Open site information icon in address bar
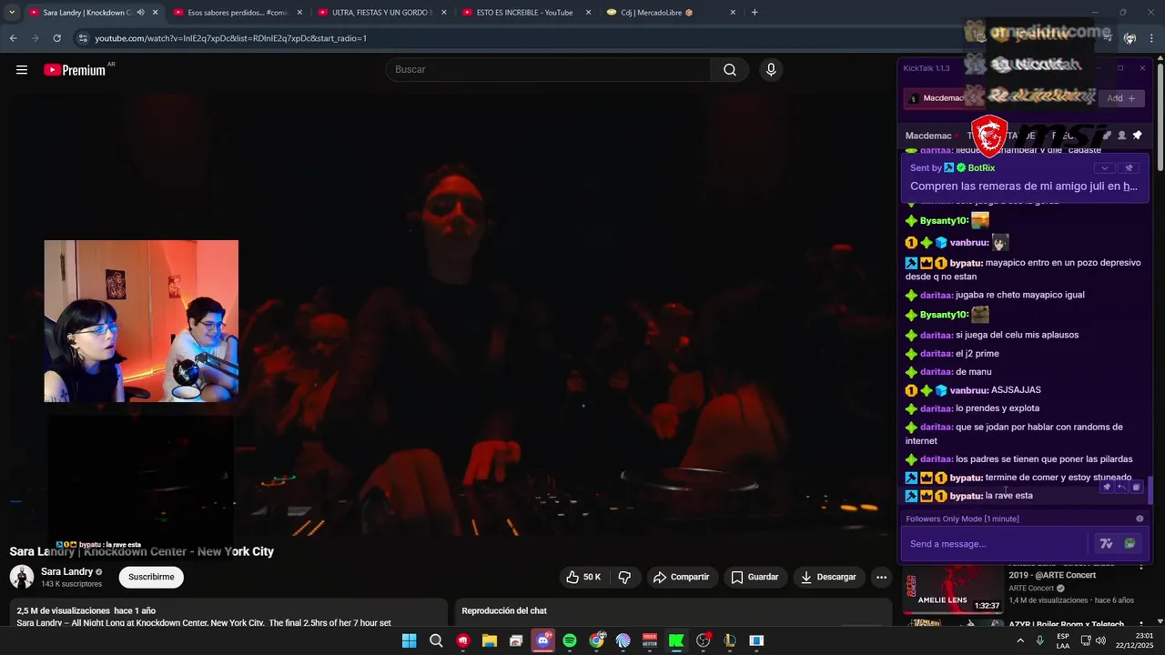1165x655 pixels. click(83, 38)
